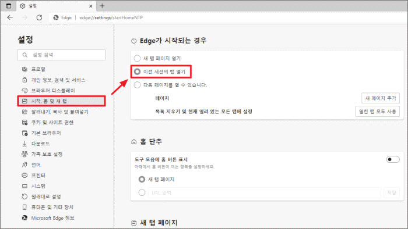Select the URL 입력 radio button
Screen dimensions: 408x229
142,192
